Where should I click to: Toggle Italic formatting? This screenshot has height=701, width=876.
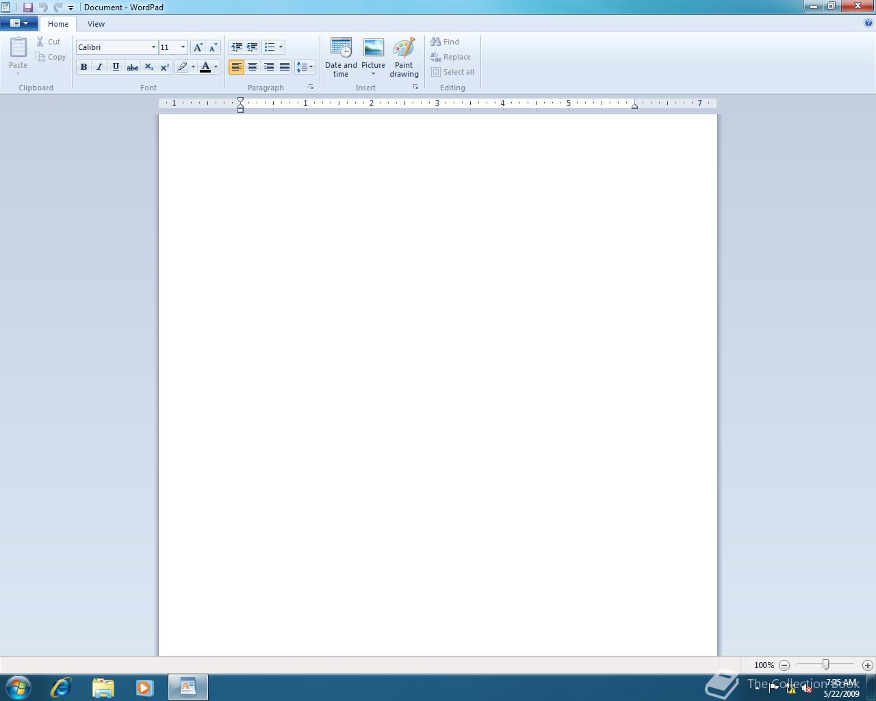(100, 66)
